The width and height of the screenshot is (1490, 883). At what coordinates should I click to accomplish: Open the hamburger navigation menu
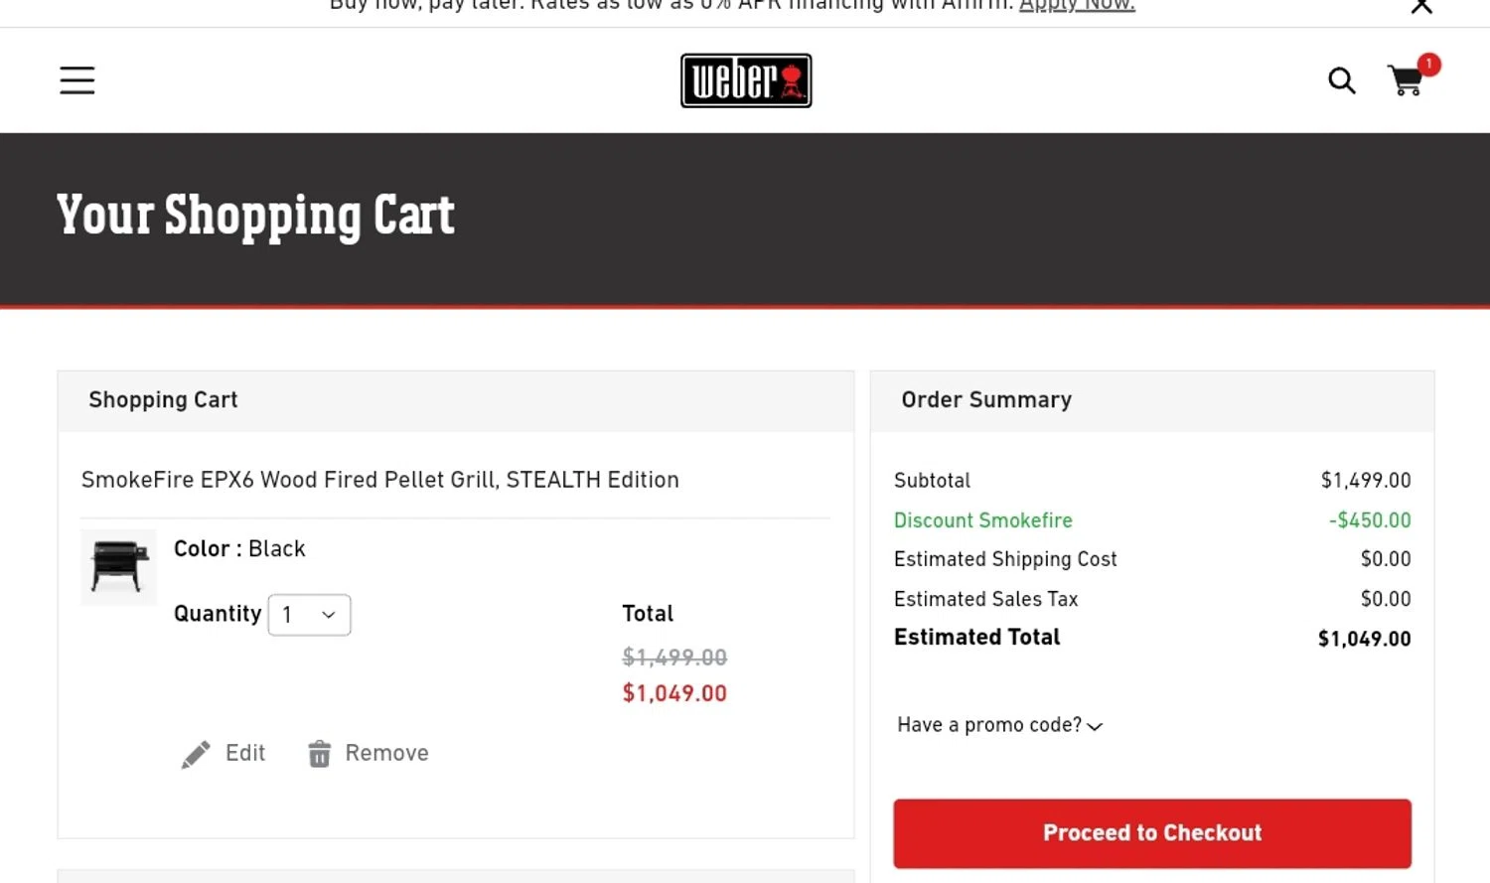click(77, 80)
